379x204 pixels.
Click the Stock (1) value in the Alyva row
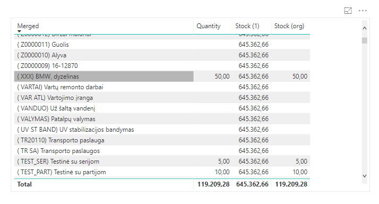coord(253,55)
